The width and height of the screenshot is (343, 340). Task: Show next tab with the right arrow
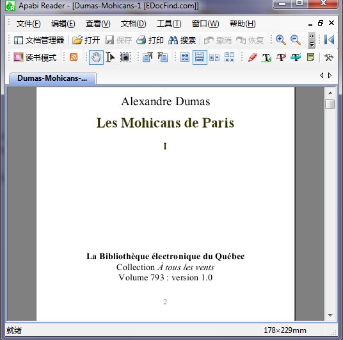coord(330,76)
